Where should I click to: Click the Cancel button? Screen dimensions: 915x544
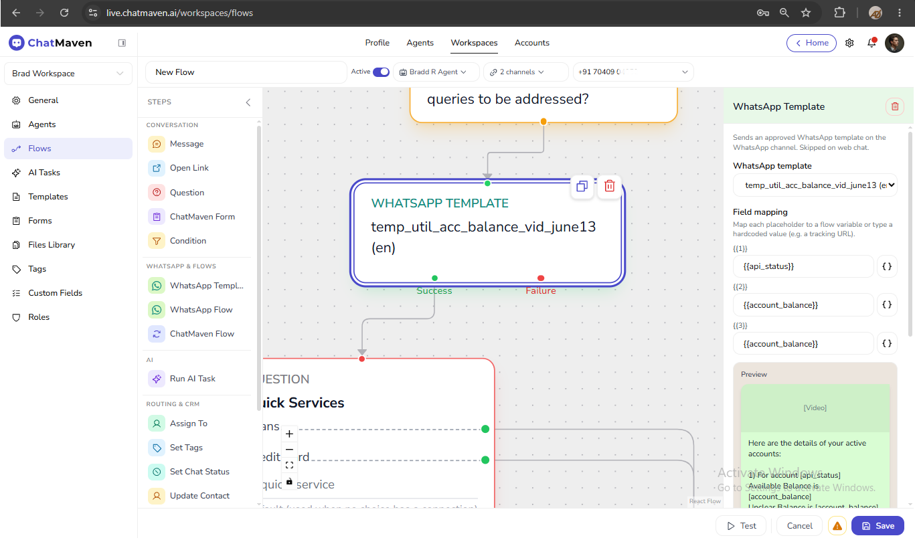800,526
